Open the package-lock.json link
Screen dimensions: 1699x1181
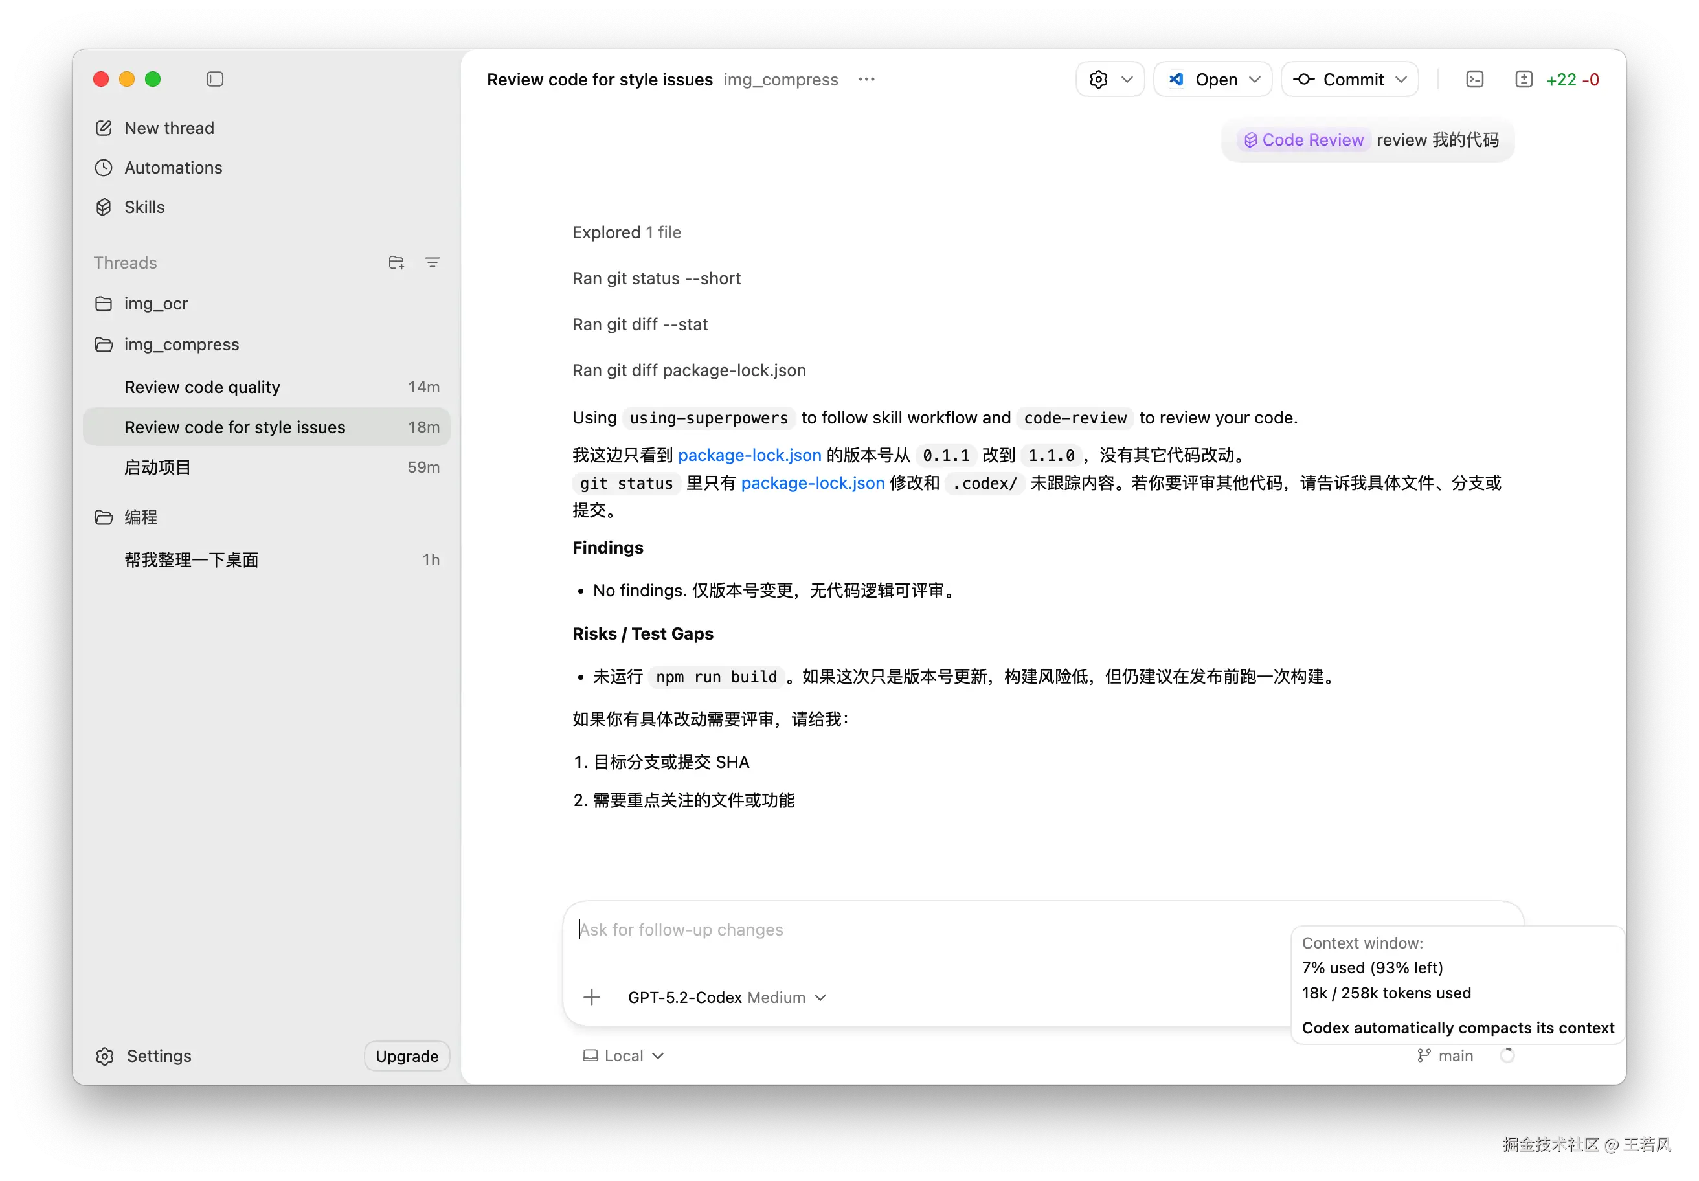click(749, 455)
